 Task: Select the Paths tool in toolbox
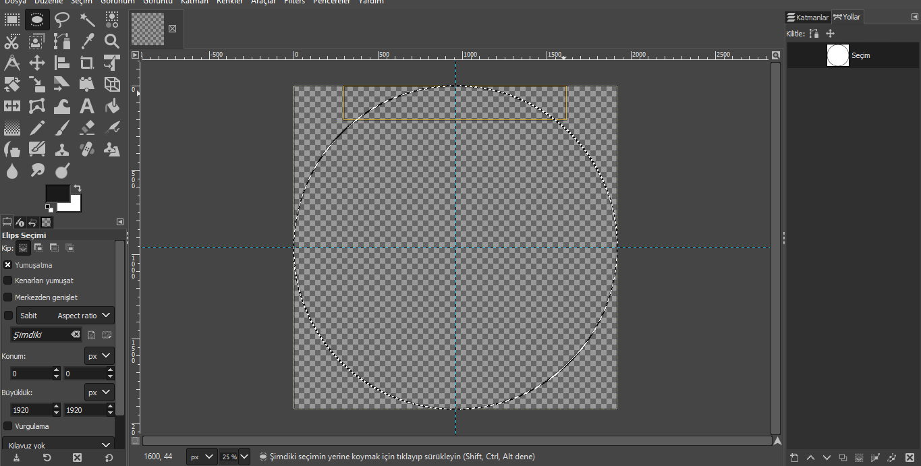62,41
